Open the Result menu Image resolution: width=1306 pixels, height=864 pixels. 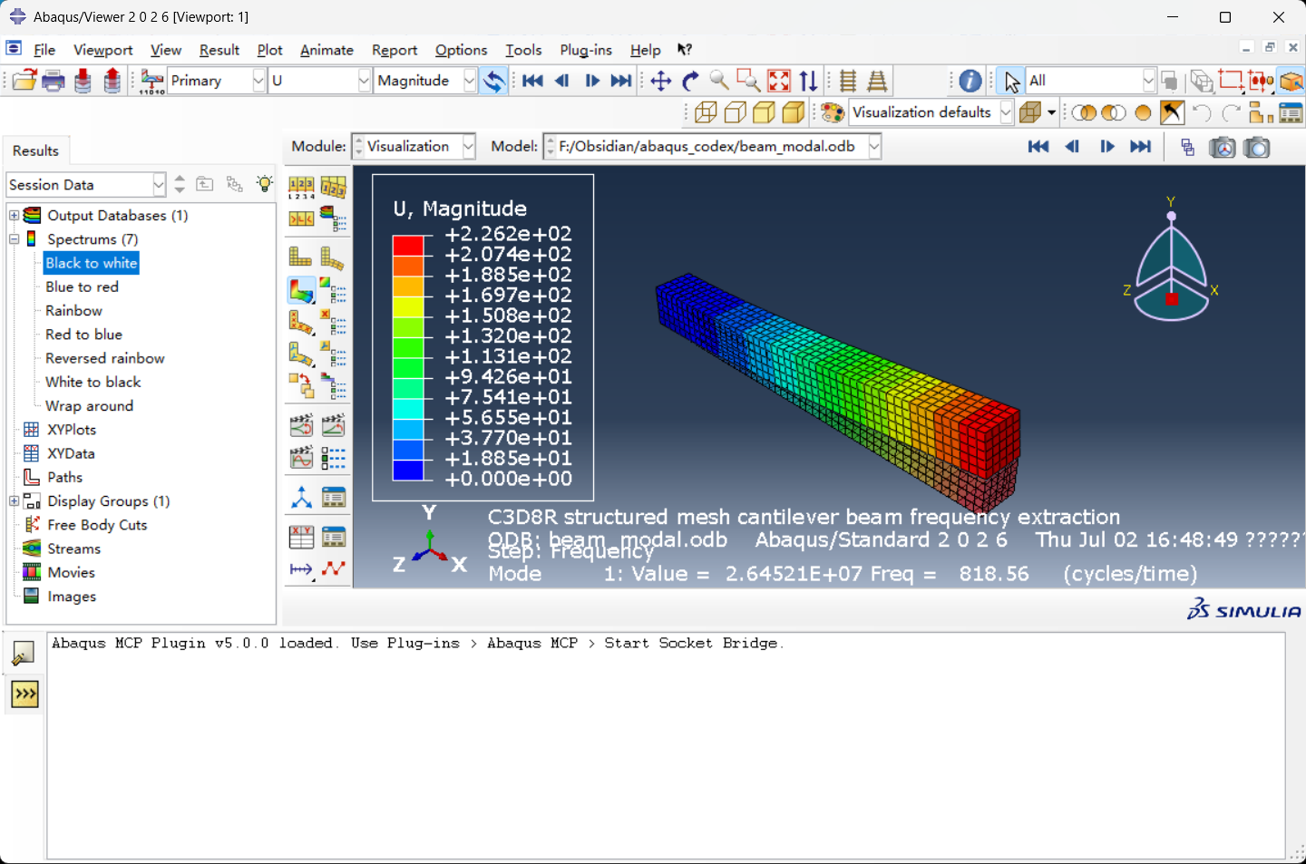(x=219, y=50)
